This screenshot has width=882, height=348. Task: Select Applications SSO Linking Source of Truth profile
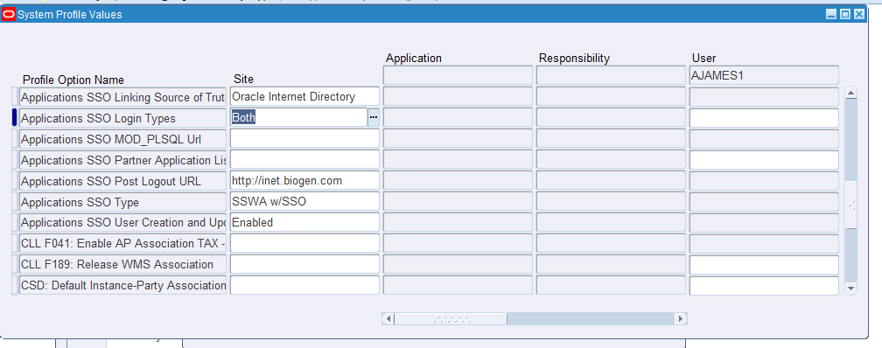point(122,97)
